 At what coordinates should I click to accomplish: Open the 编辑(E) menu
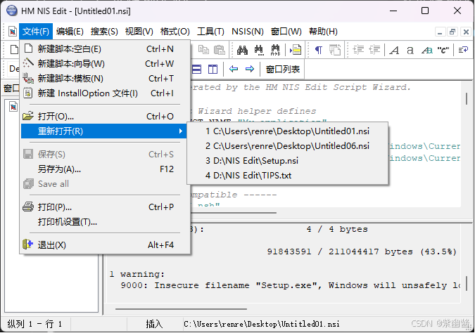(x=70, y=32)
